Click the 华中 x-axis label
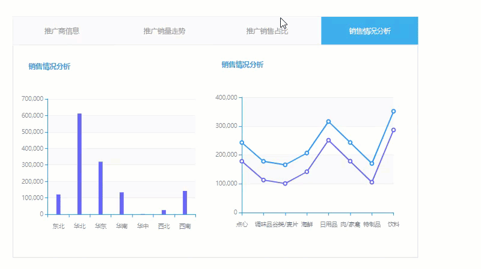The height and width of the screenshot is (269, 481). coord(142,226)
